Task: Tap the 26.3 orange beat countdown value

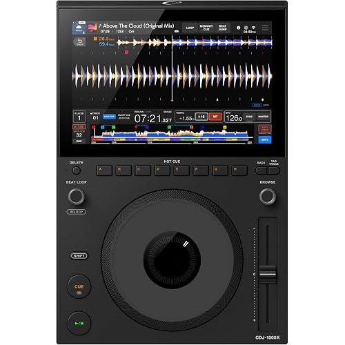Action: pyautogui.click(x=105, y=39)
